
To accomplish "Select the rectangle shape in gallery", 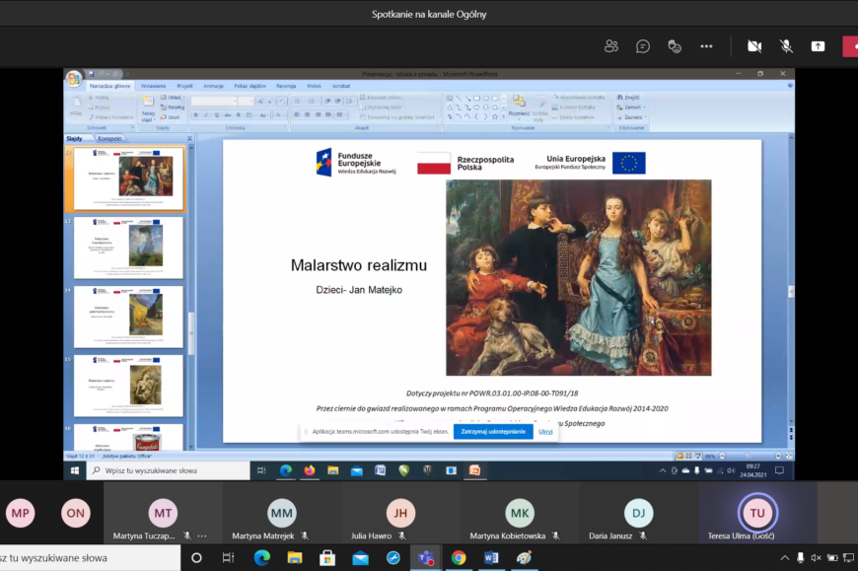I will [x=476, y=99].
